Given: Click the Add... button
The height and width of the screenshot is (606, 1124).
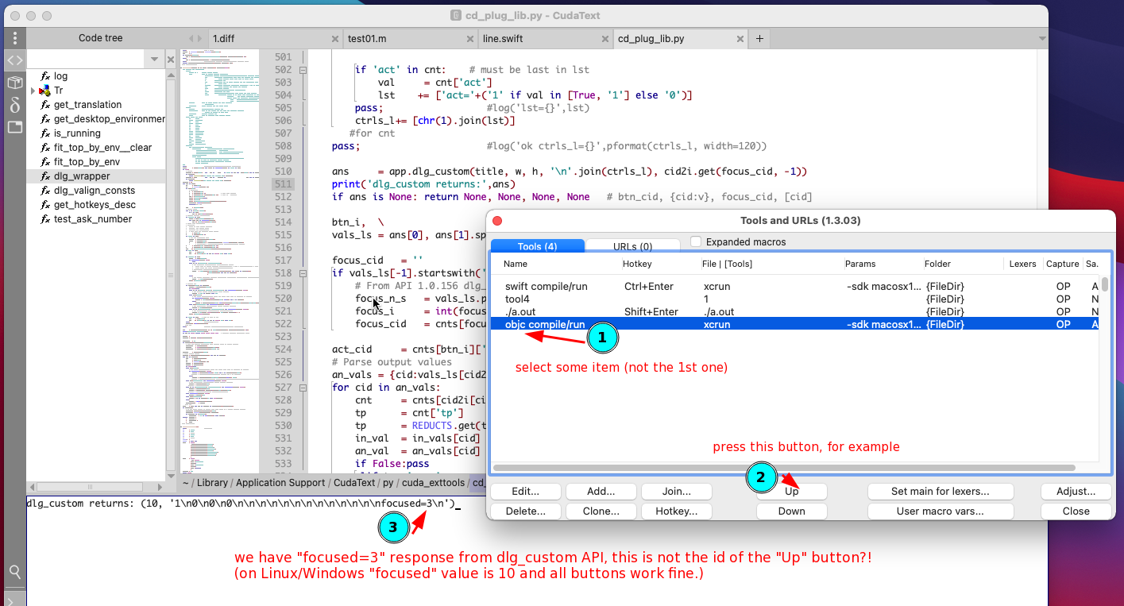Looking at the screenshot, I should (x=601, y=492).
